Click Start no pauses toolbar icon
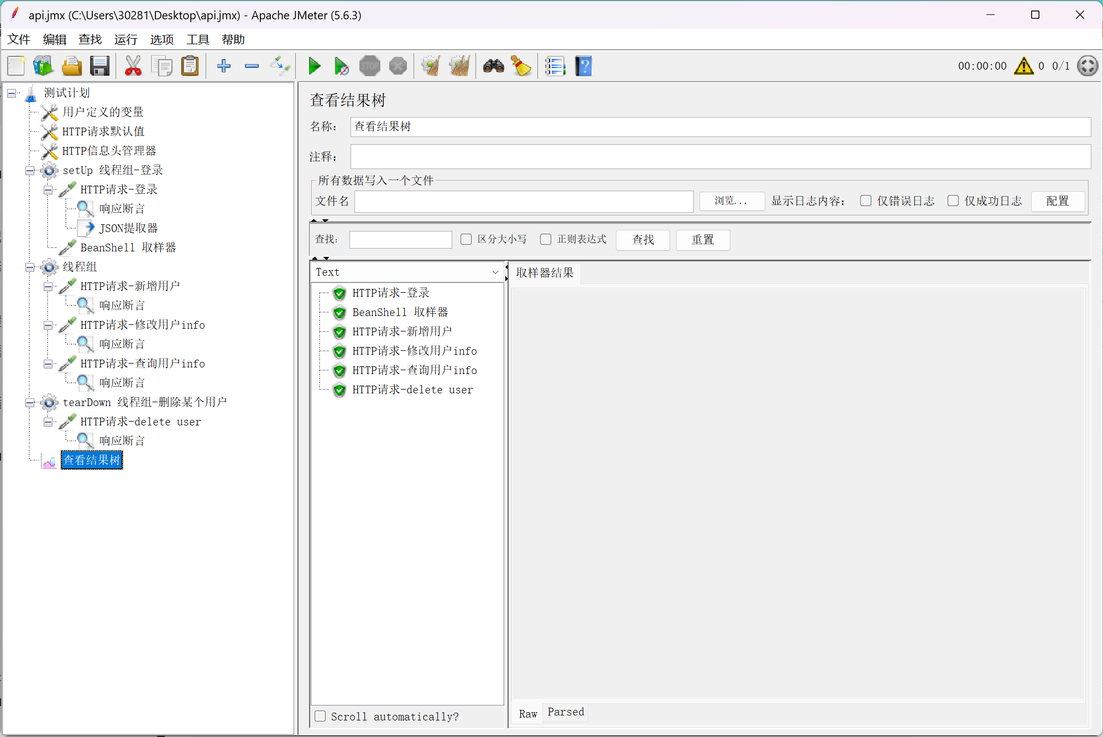The width and height of the screenshot is (1103, 737). [x=342, y=66]
